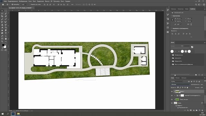This screenshot has width=206, height=116.
Task: Add layer style via fx icon
Action: (188, 110)
